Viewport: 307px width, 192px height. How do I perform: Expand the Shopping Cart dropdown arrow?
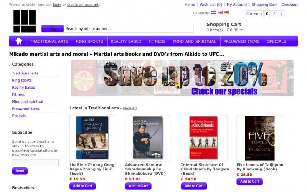click(241, 30)
